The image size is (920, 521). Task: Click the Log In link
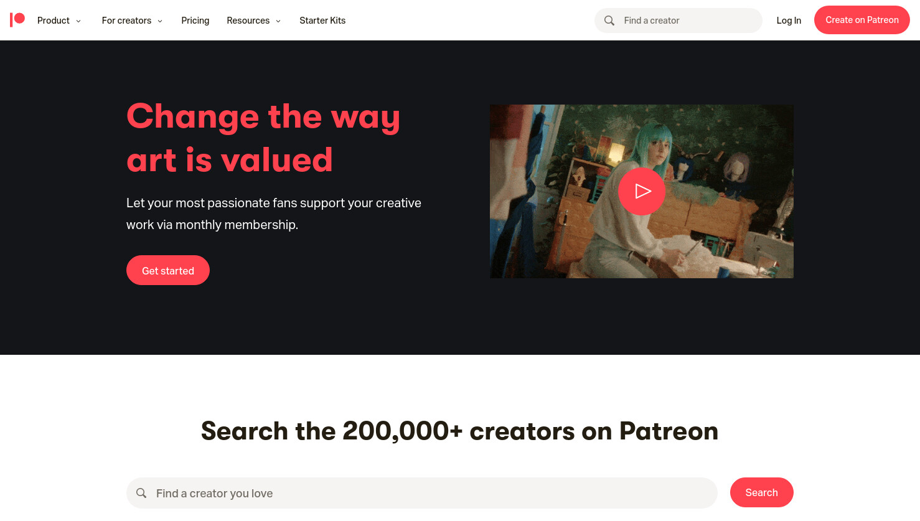pyautogui.click(x=789, y=21)
